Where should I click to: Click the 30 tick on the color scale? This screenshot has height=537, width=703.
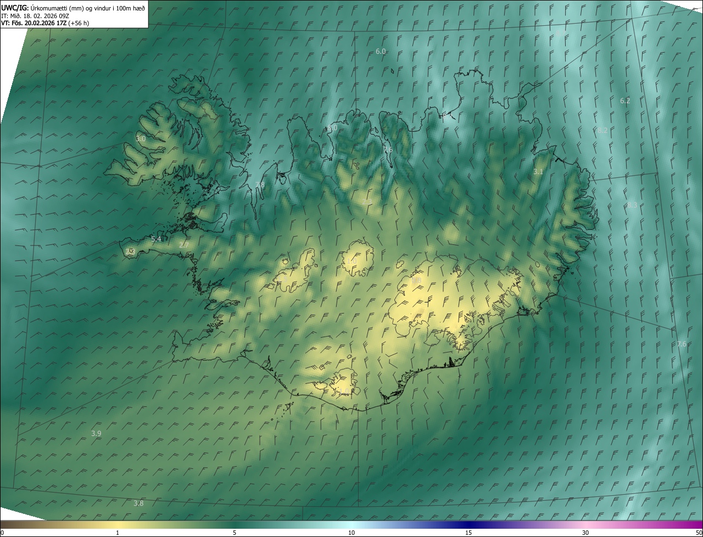[585, 533]
